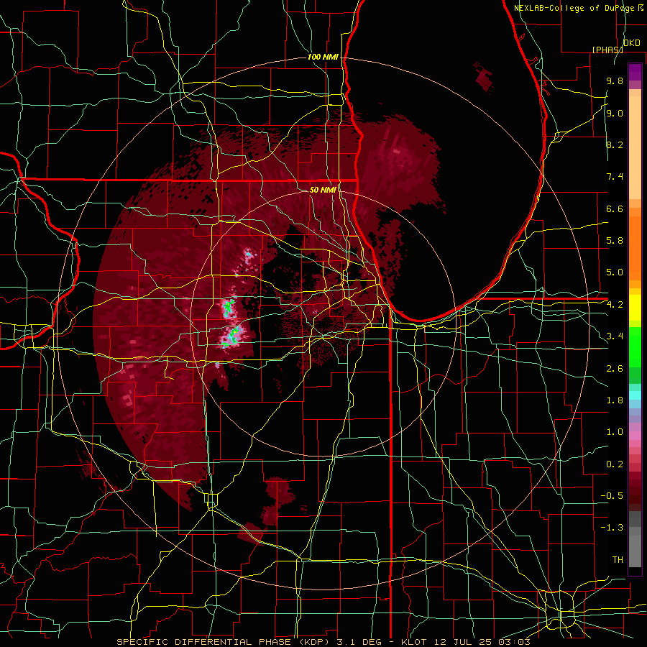This screenshot has width=647, height=647.
Task: Click the "1.8" color scale value
Action: coord(615,400)
